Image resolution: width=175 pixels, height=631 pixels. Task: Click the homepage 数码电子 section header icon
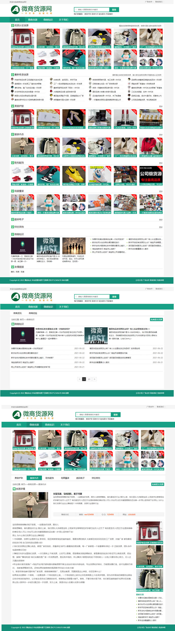pyautogui.click(x=12, y=219)
